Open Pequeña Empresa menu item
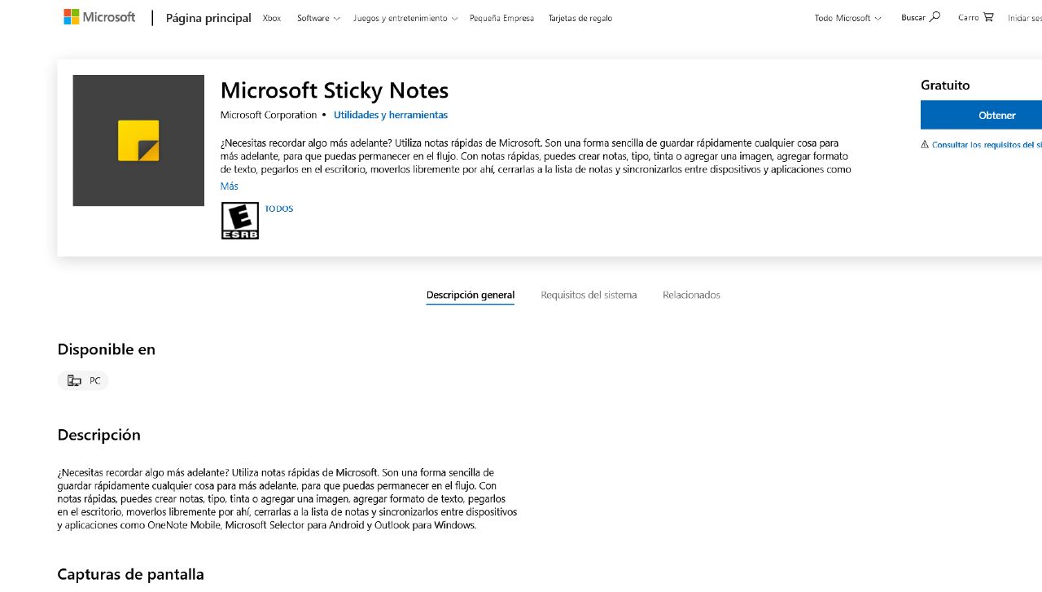1042x592 pixels. 501,18
